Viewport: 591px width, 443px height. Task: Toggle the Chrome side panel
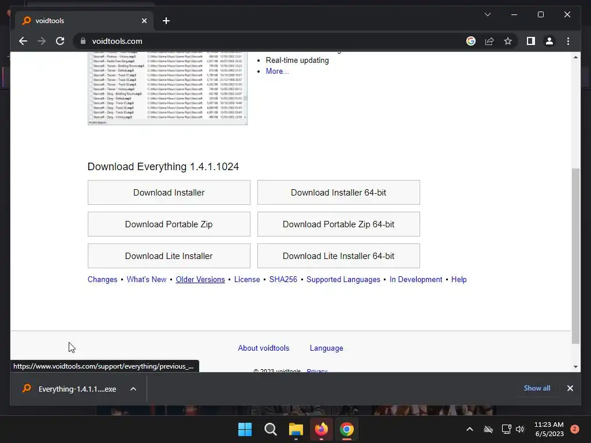pyautogui.click(x=531, y=41)
